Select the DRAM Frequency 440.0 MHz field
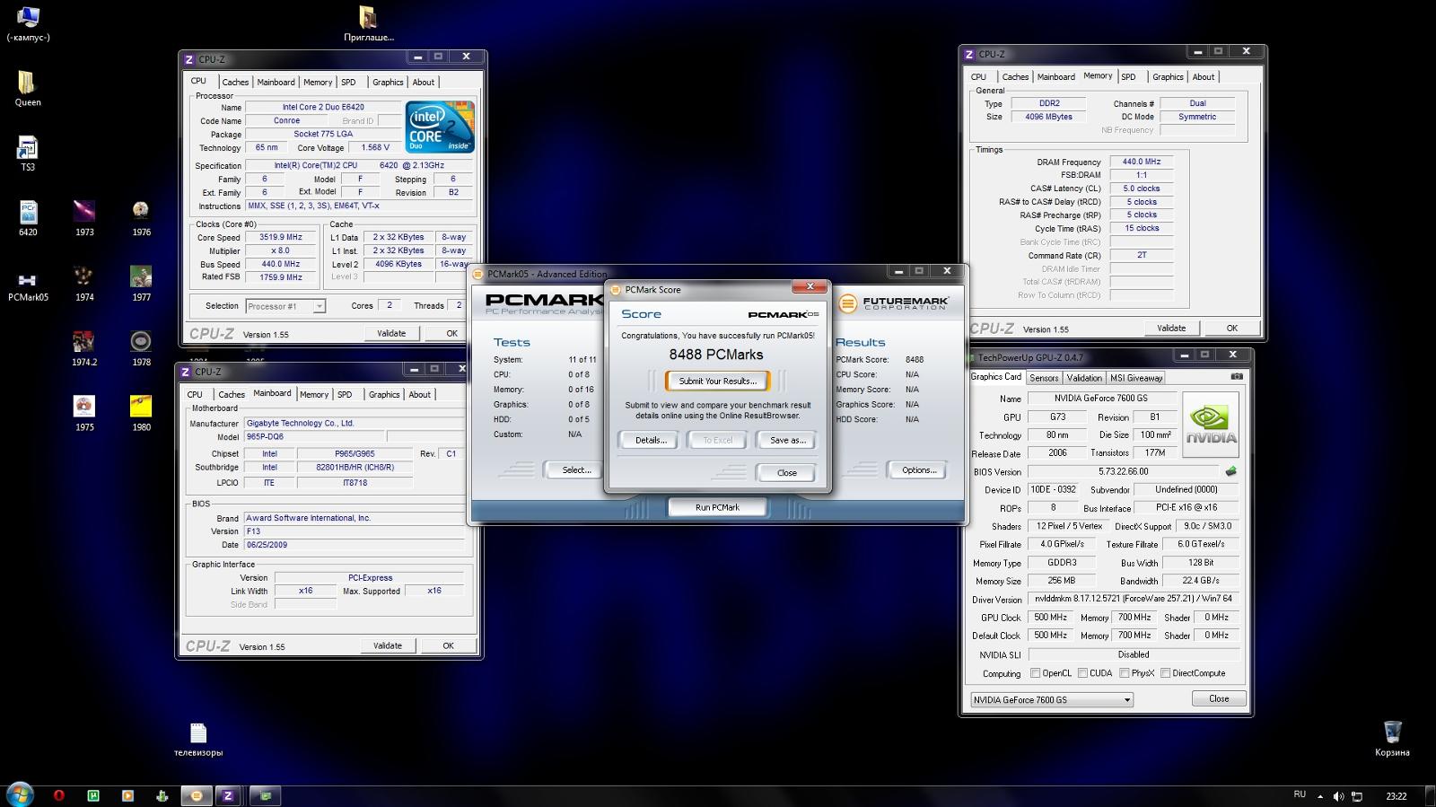 (1141, 162)
